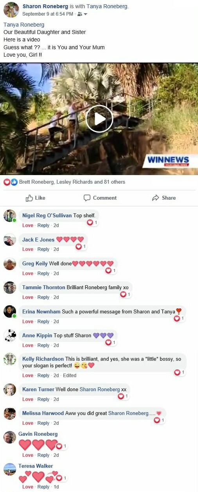This screenshot has width=198, height=492.
Task: View the 81 others who reacted
Action: (x=115, y=182)
